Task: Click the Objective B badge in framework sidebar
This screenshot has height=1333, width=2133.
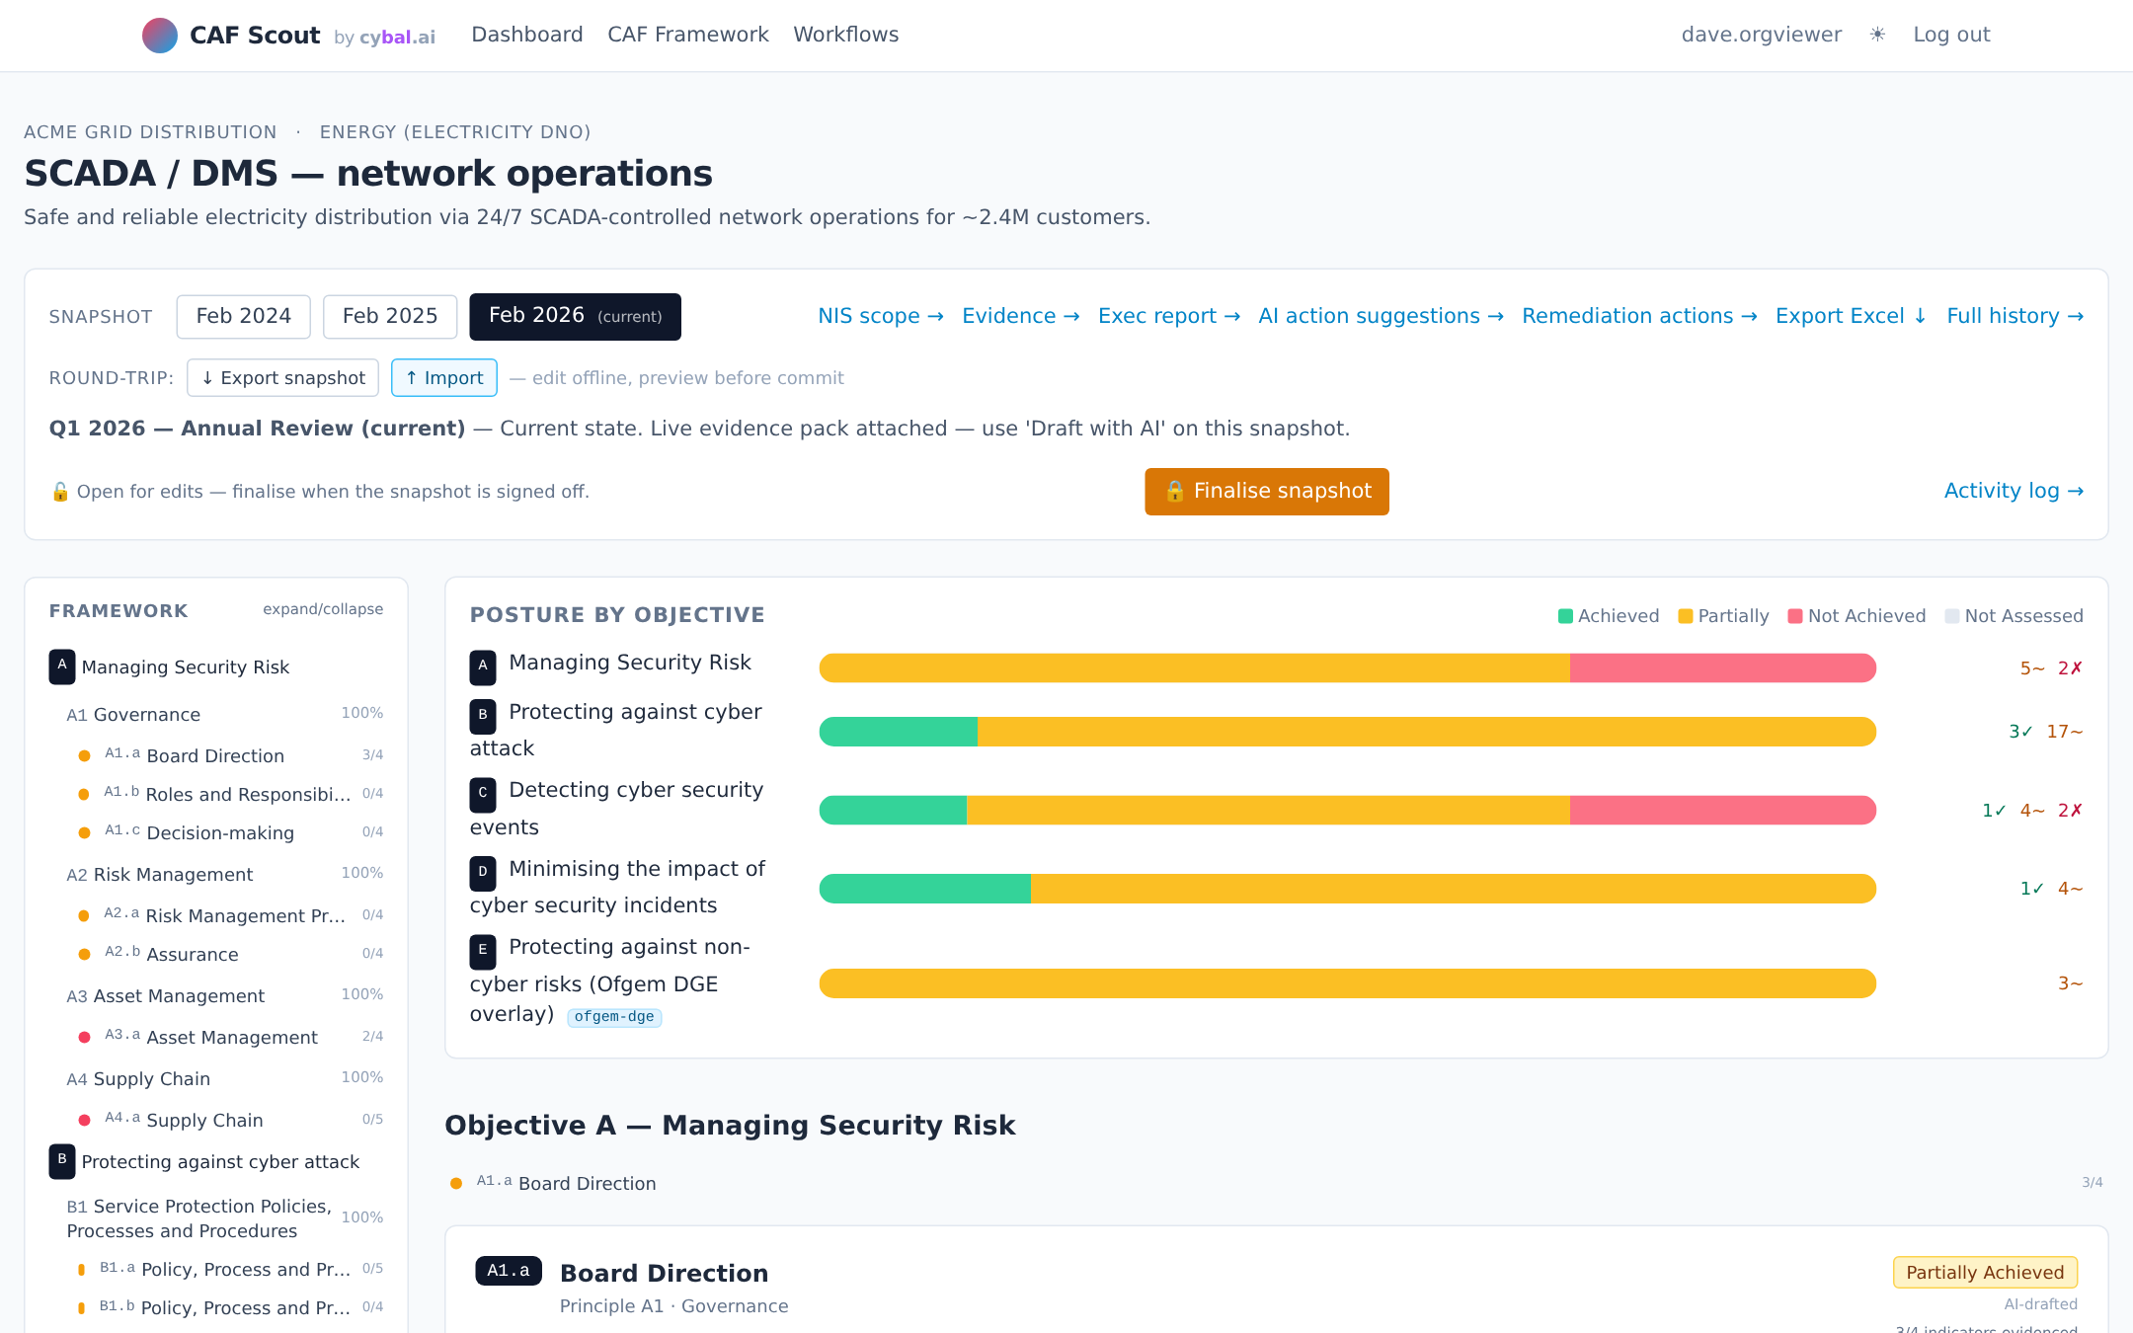Action: click(61, 1161)
